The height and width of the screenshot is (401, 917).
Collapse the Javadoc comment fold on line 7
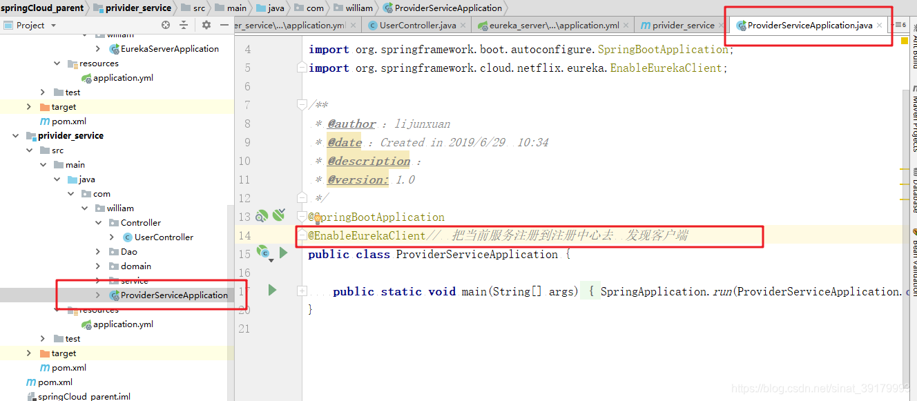click(302, 105)
